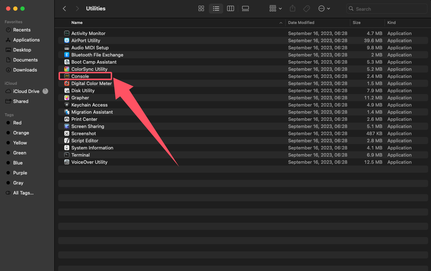Viewport: 431px width, 271px height.
Task: Select the ColorSync Utility app icon
Action: click(67, 69)
